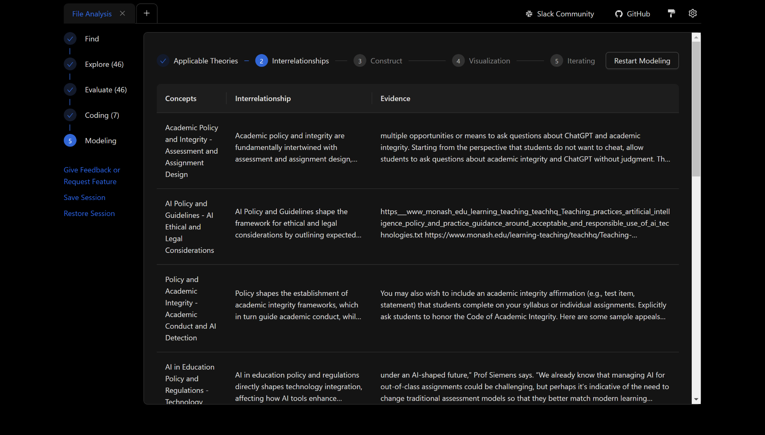The image size is (765, 435).
Task: Click the Find step checkmark icon
Action: click(x=70, y=39)
